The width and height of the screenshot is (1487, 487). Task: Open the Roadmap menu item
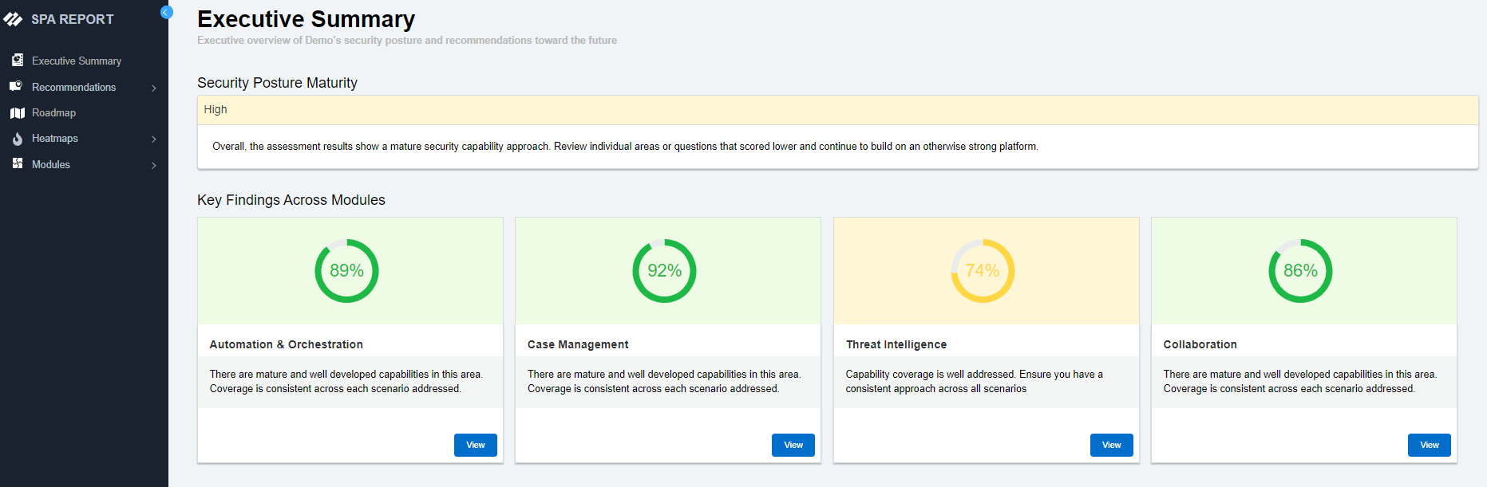pos(53,113)
